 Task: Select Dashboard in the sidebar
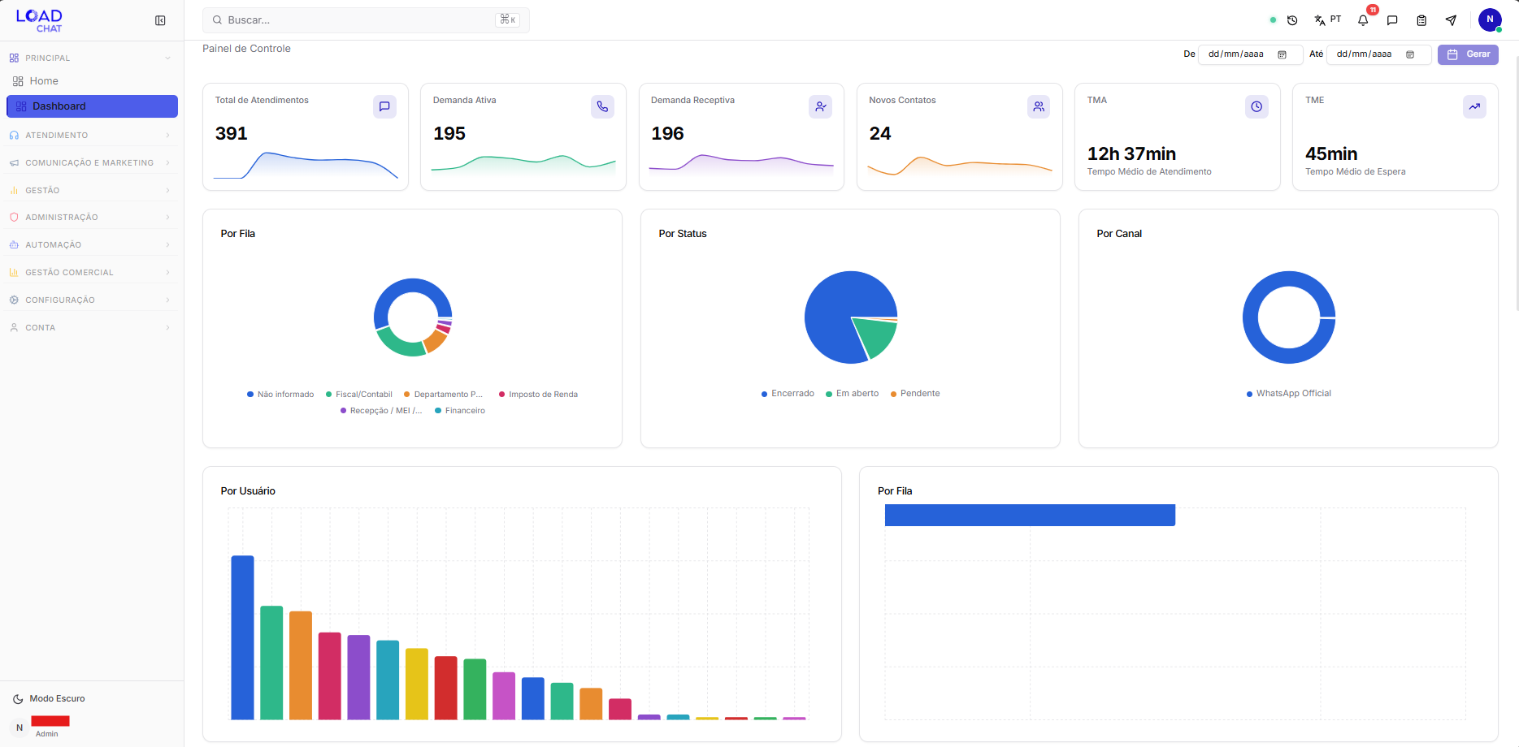(92, 106)
